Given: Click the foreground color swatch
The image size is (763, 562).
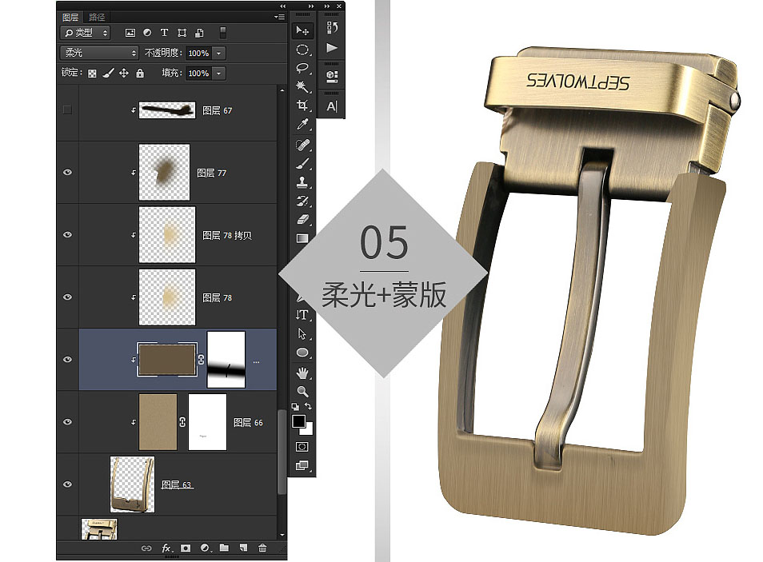Looking at the screenshot, I should coord(299,421).
